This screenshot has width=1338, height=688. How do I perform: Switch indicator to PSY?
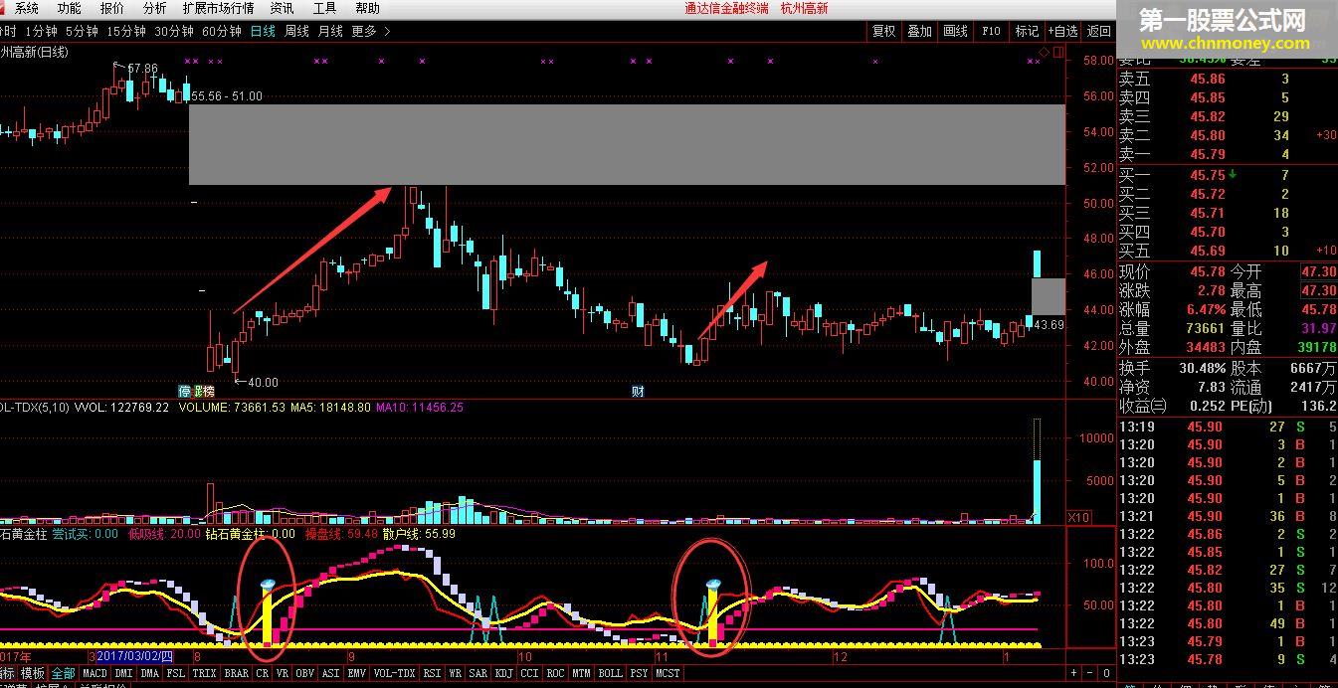[x=640, y=673]
